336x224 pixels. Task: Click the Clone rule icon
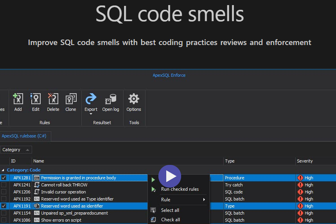[x=71, y=99]
